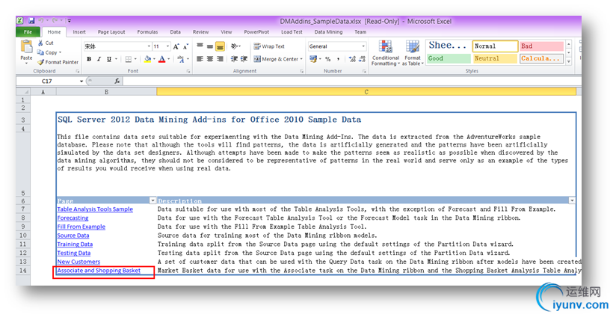Image resolution: width=613 pixels, height=317 pixels.
Task: Switch to the PowerPivot tab
Action: pyautogui.click(x=256, y=32)
